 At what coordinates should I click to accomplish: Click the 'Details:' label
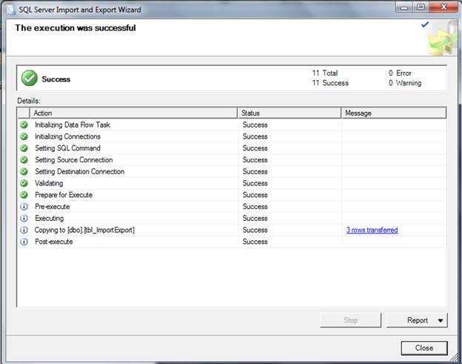(29, 101)
